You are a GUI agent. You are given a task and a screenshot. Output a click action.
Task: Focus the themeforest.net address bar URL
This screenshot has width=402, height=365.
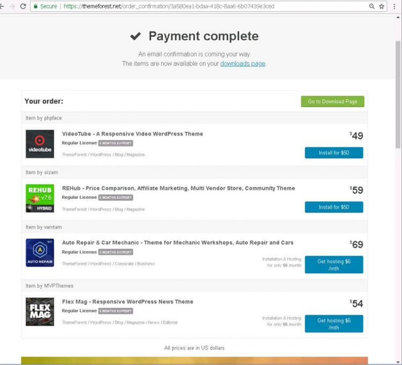[169, 6]
